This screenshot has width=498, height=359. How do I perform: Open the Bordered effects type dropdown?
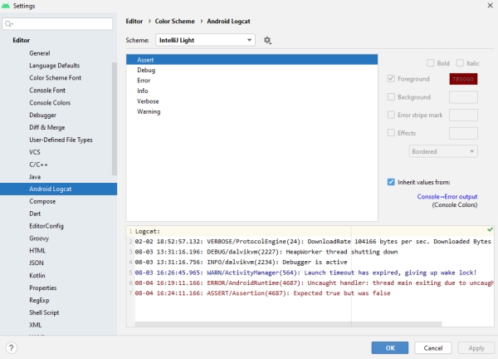point(443,151)
